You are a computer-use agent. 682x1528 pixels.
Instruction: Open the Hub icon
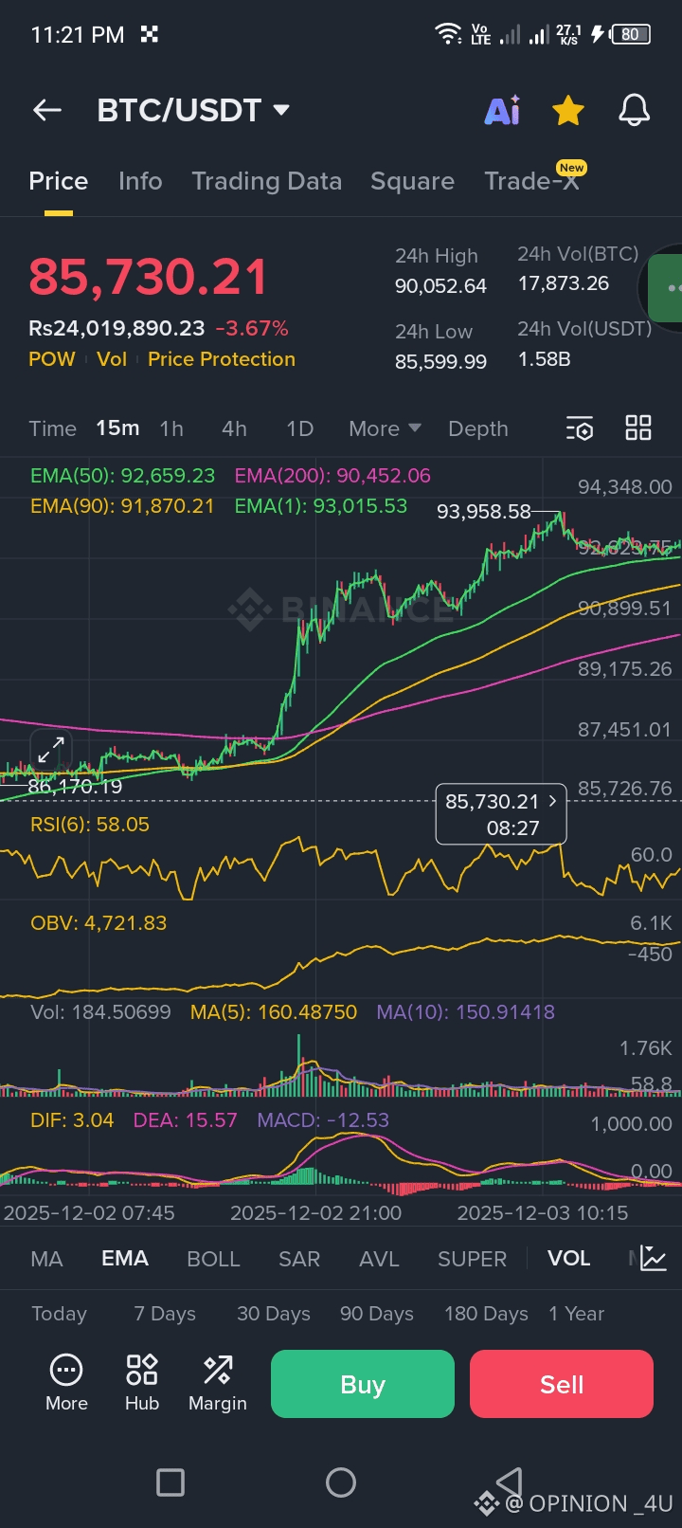pos(142,1383)
